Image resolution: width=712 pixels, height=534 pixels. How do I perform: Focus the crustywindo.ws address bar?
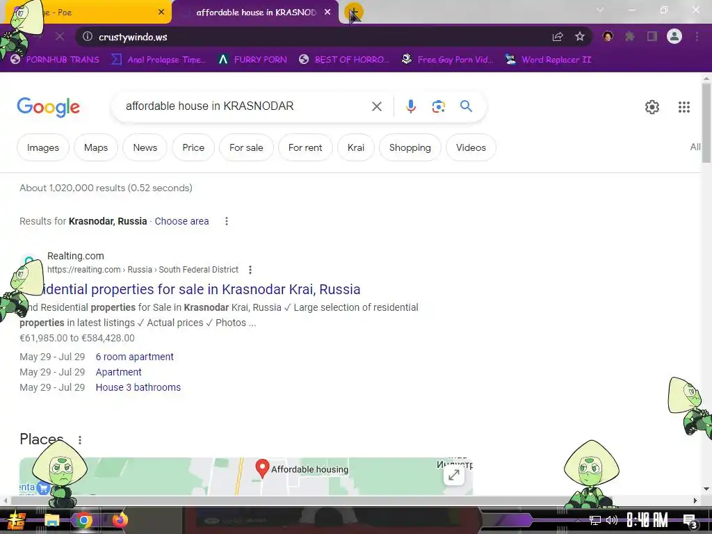(314, 37)
